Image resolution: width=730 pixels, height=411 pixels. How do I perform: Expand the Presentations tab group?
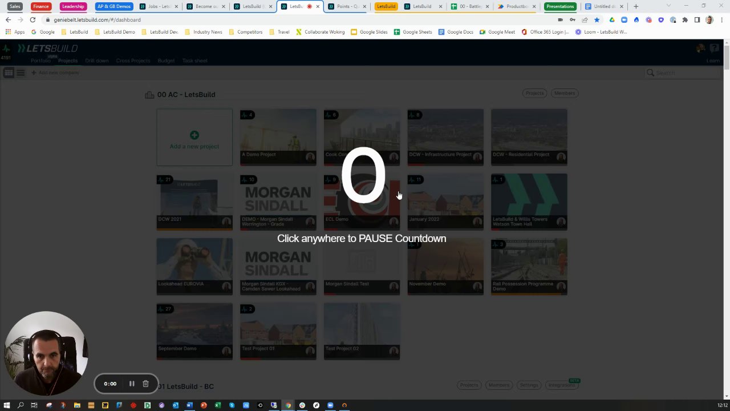pos(560,6)
